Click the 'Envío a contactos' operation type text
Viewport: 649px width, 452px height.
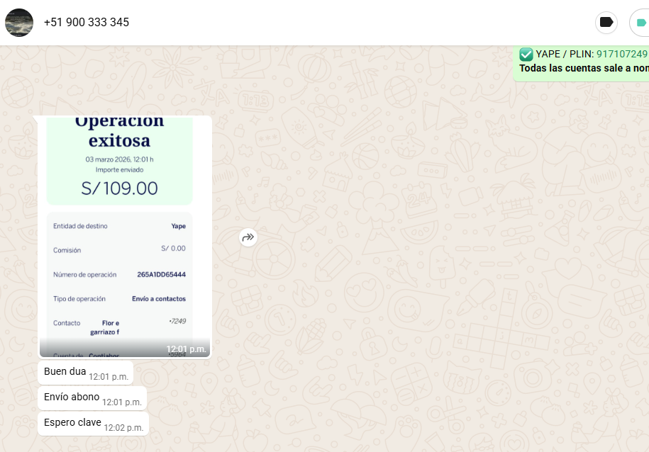pyautogui.click(x=158, y=299)
